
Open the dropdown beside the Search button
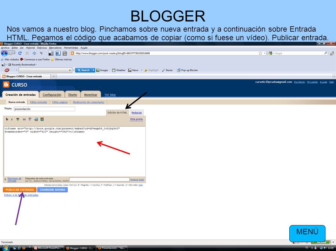[x=93, y=70]
